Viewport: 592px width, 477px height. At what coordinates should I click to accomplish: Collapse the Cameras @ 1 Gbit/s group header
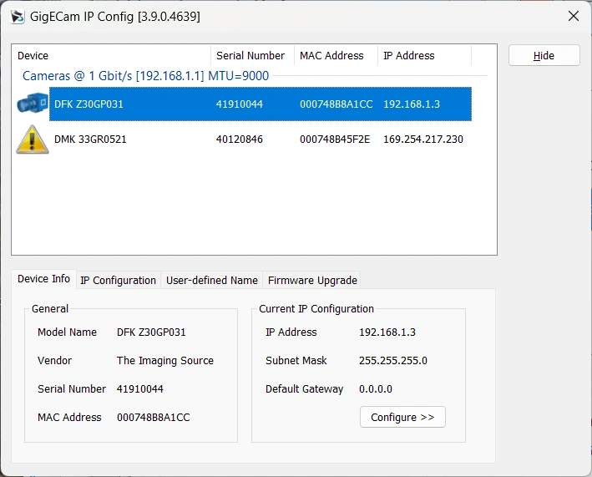click(147, 76)
